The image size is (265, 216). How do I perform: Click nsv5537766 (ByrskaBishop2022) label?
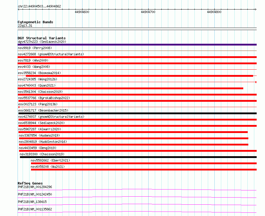(x=44, y=98)
